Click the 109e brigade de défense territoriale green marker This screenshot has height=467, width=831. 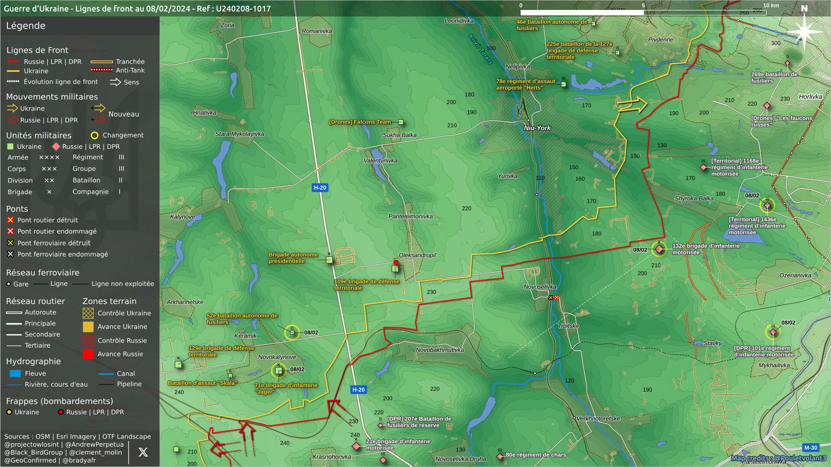[x=395, y=269]
